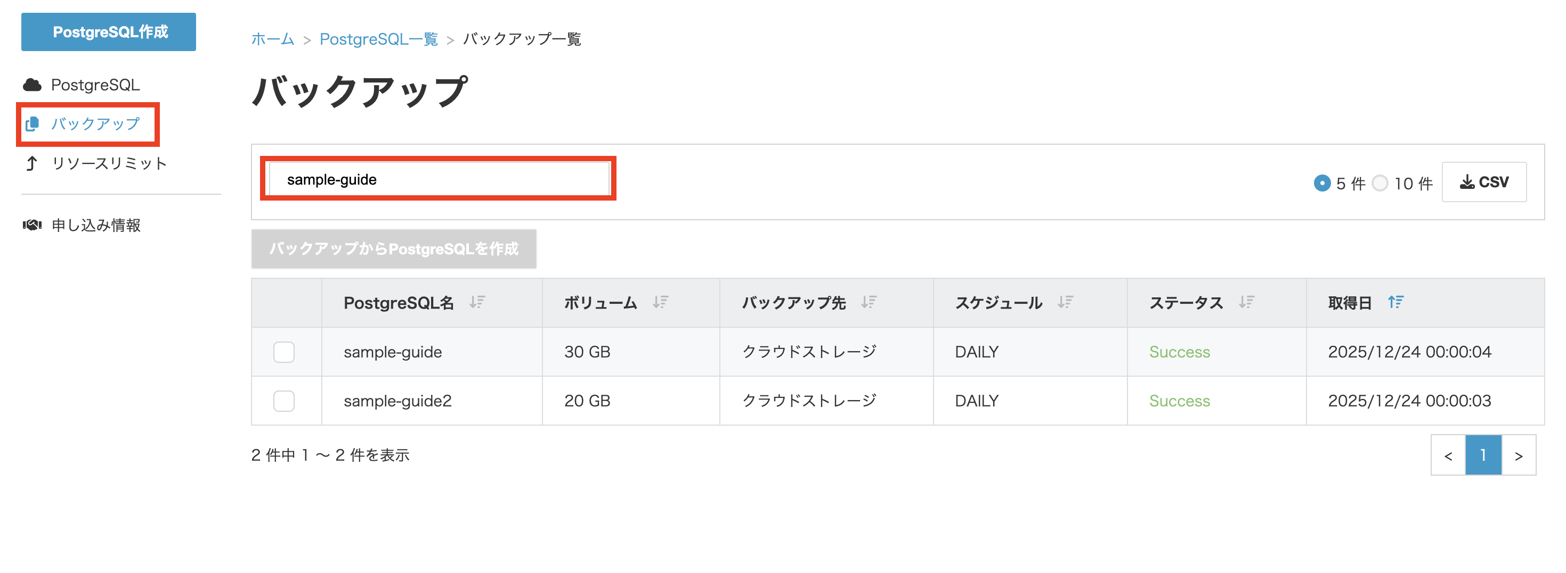Sort by ボリューム column sort icon

click(x=660, y=302)
